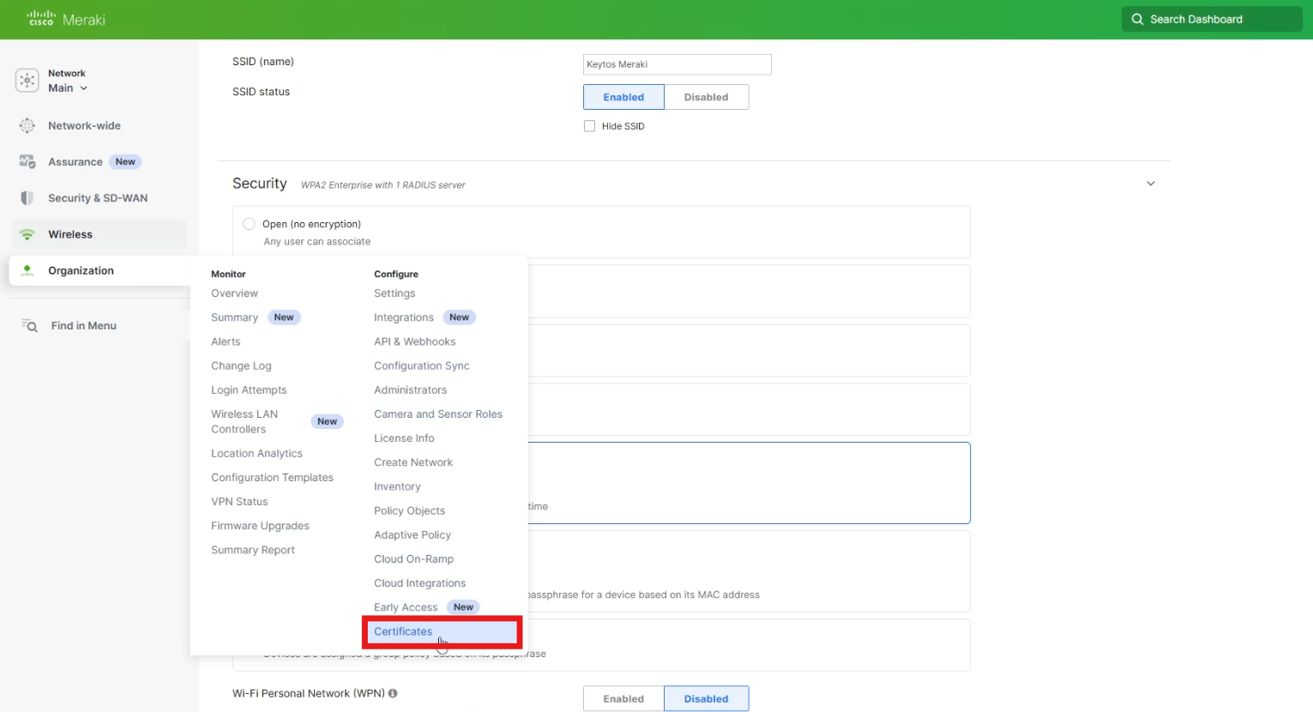
Task: Go to Network-wide in the sidebar
Action: point(84,126)
